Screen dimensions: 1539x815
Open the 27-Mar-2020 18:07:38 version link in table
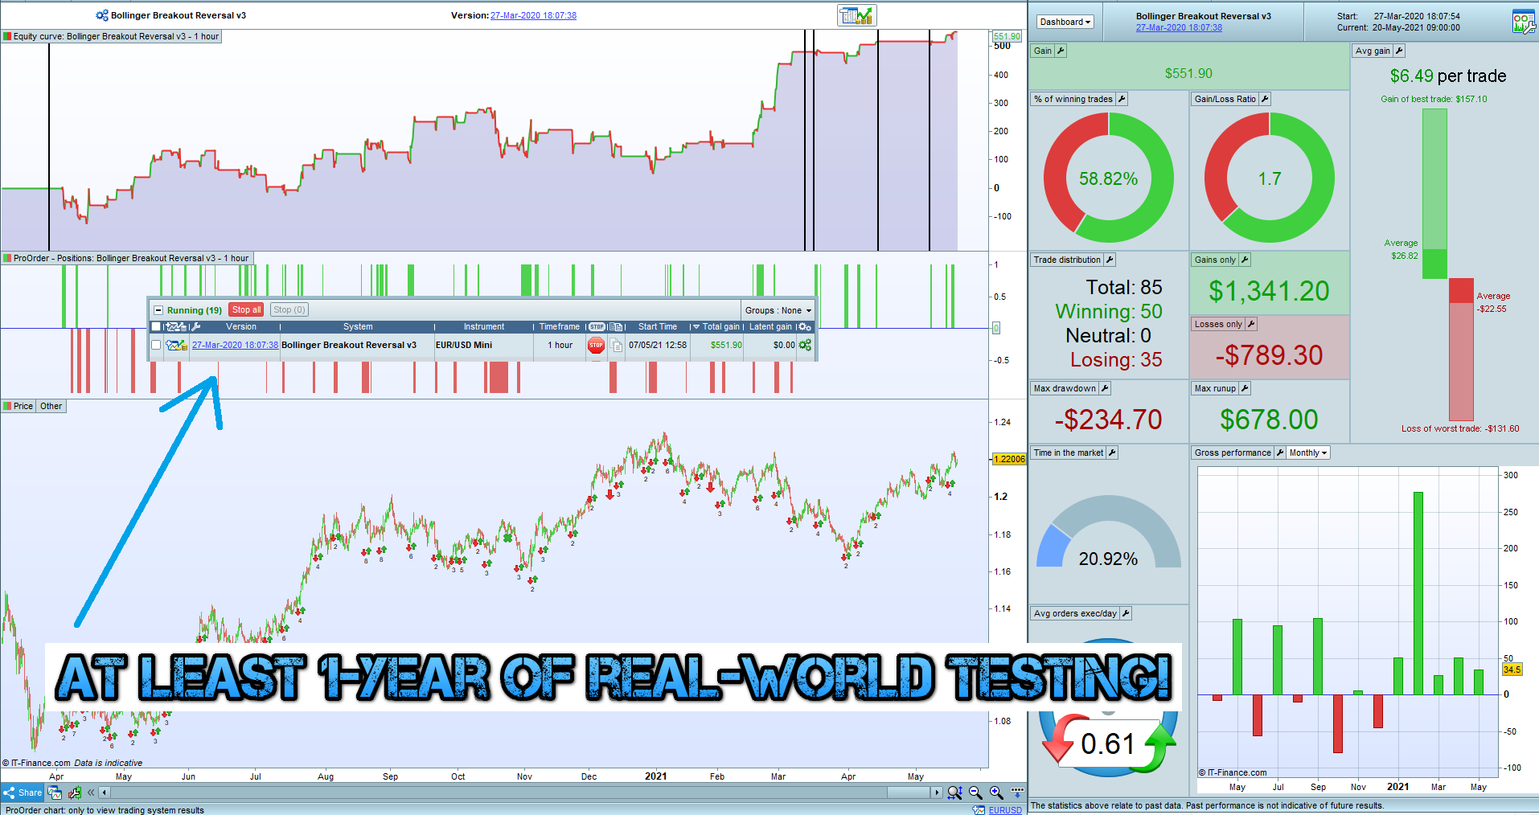[x=235, y=345]
